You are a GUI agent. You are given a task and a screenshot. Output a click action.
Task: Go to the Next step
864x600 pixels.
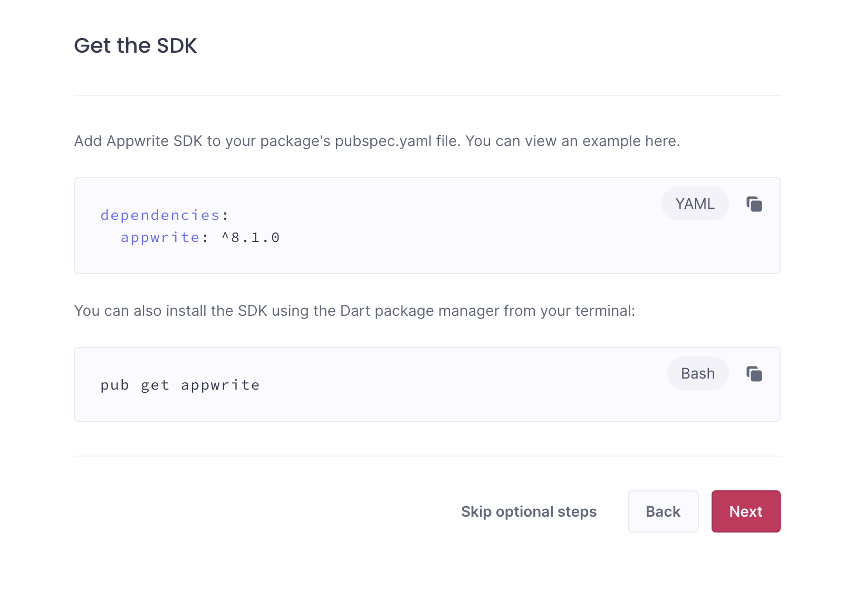point(745,511)
